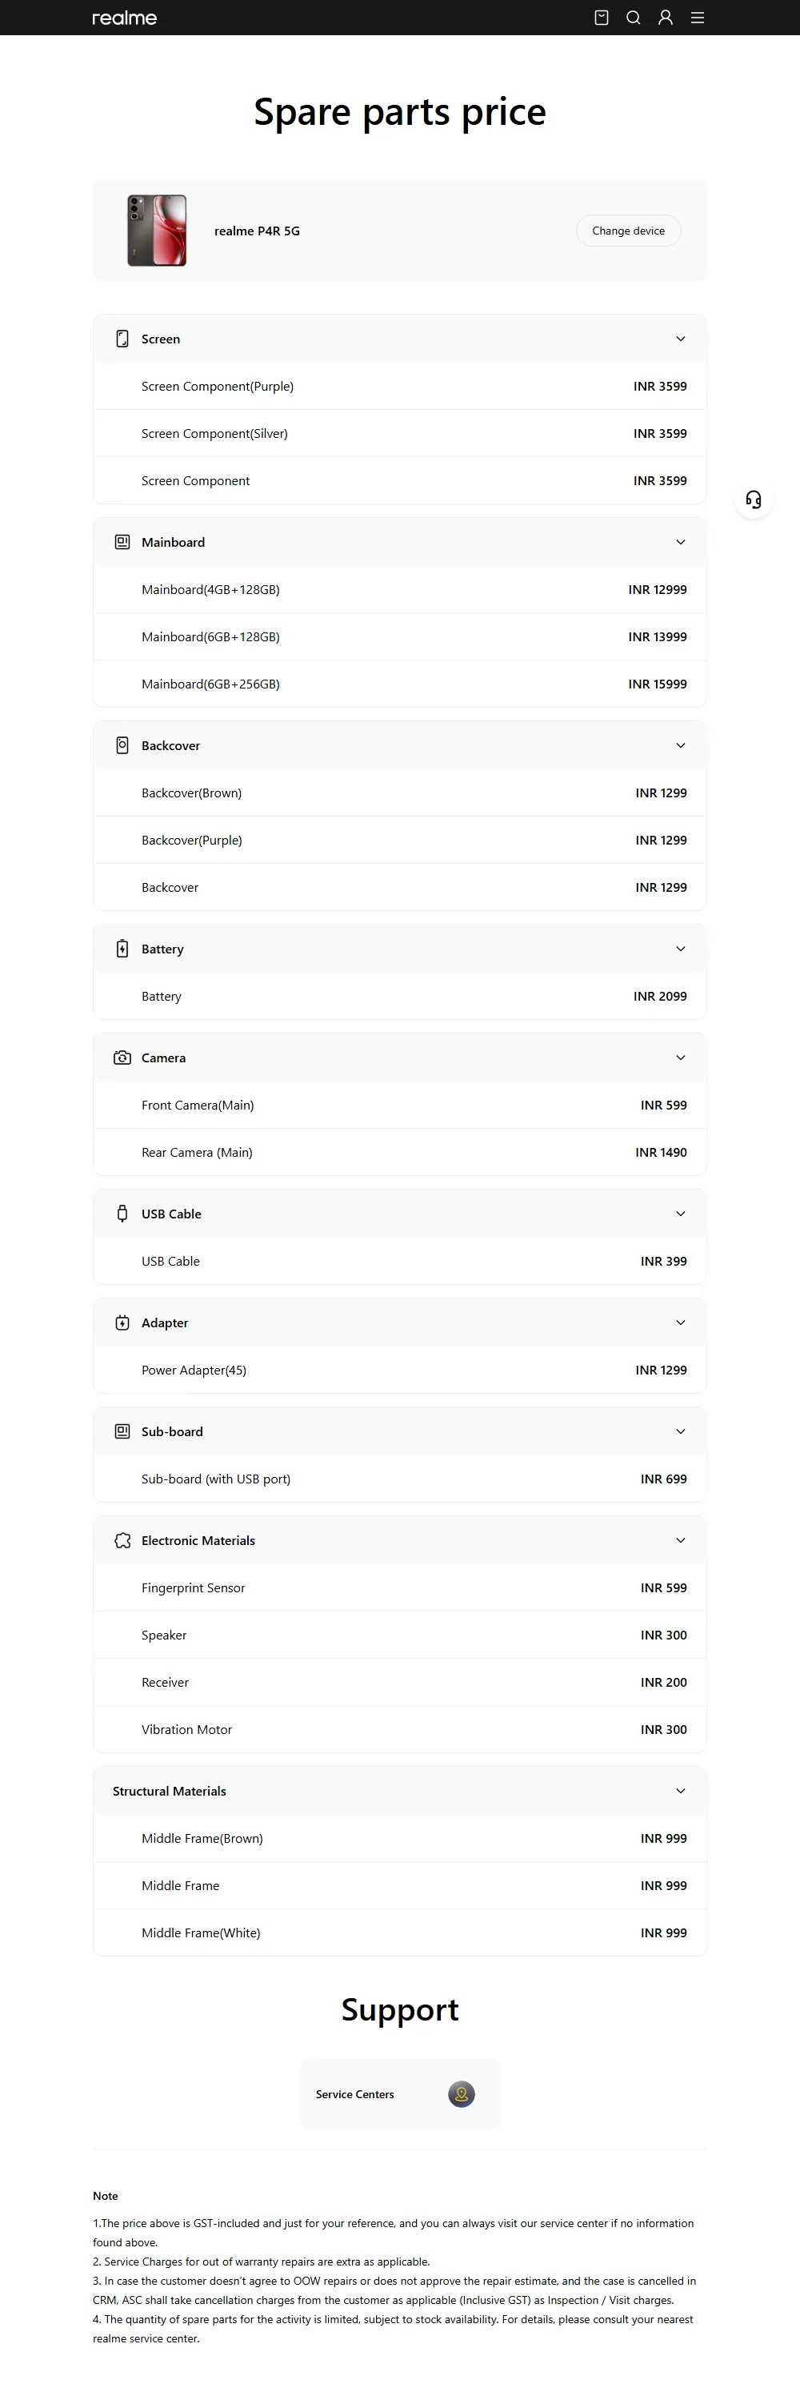800x2396 pixels.
Task: Toggle the Adapter section chevron
Action: click(681, 1322)
